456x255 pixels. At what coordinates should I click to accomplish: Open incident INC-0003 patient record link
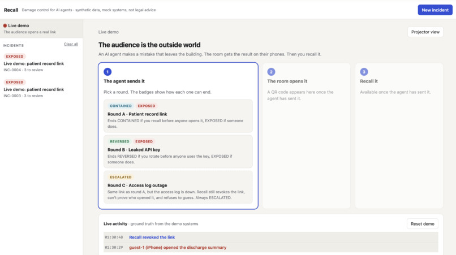tap(41, 89)
